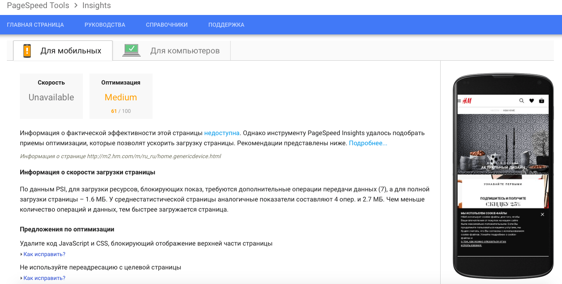The image size is (562, 284).
Task: Open the shopping bag in the phone preview
Action: coord(542,101)
